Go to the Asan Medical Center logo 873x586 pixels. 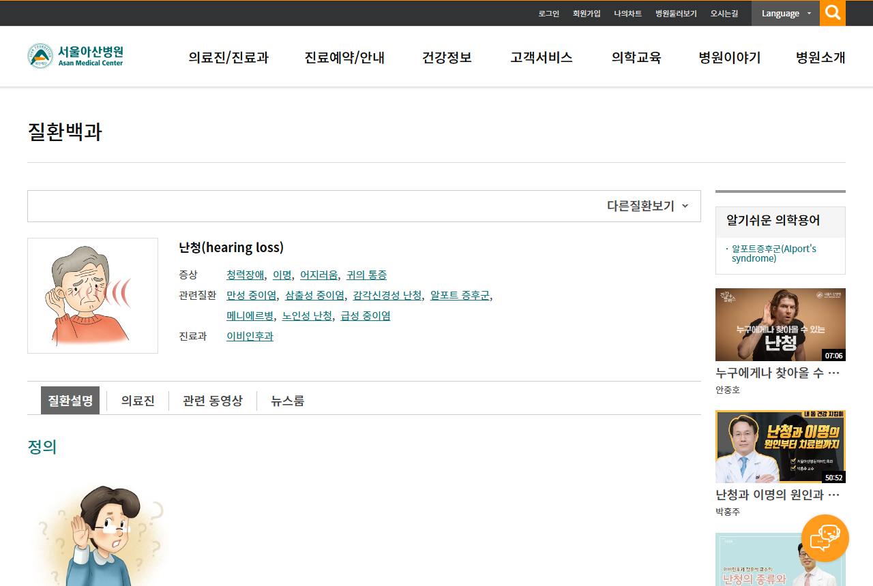pyautogui.click(x=76, y=56)
